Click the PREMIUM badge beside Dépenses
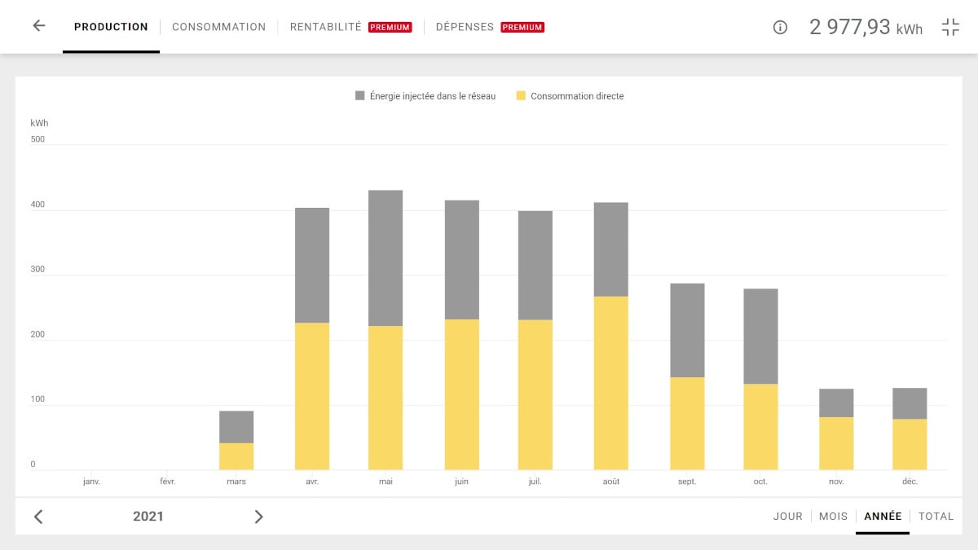 tap(522, 27)
